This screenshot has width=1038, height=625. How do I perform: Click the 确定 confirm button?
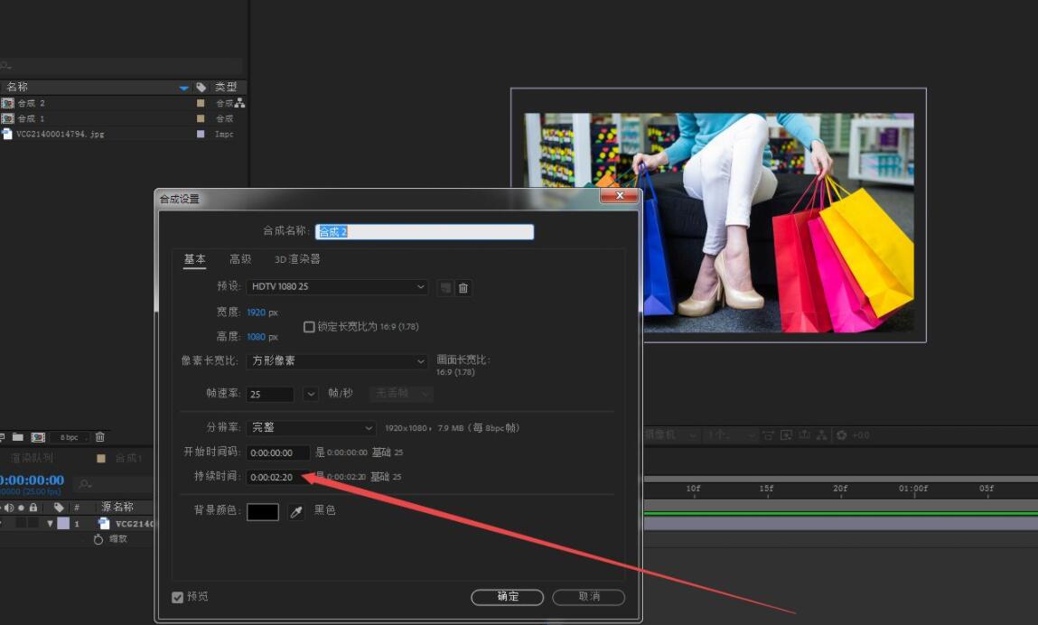[507, 597]
